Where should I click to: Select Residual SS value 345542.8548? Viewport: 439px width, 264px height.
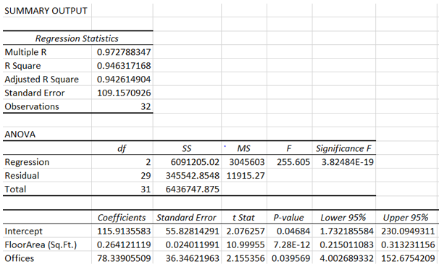click(193, 176)
